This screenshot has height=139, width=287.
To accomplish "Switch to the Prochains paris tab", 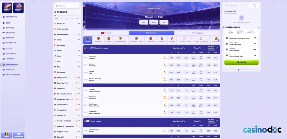I will pos(197,33).
